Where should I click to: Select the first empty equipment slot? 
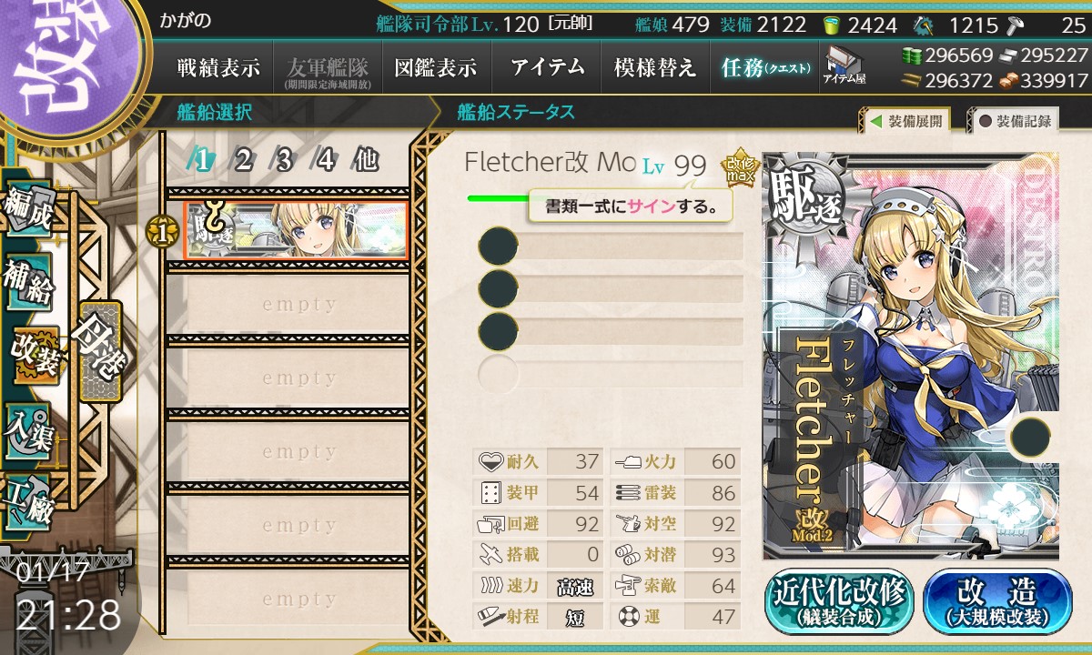pos(611,246)
